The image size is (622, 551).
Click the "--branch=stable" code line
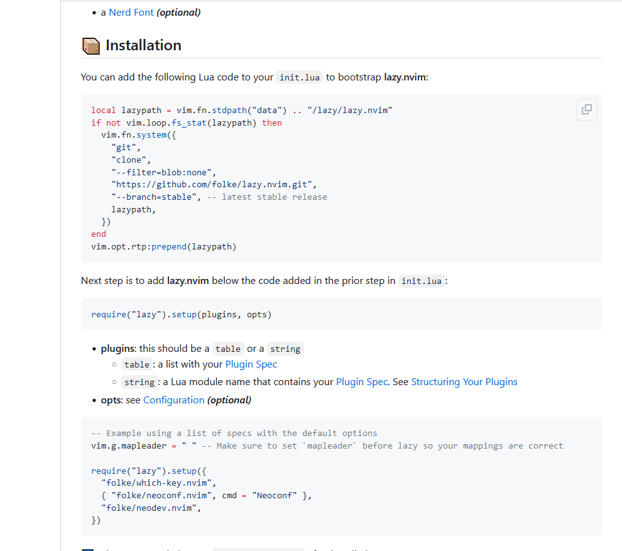click(219, 197)
